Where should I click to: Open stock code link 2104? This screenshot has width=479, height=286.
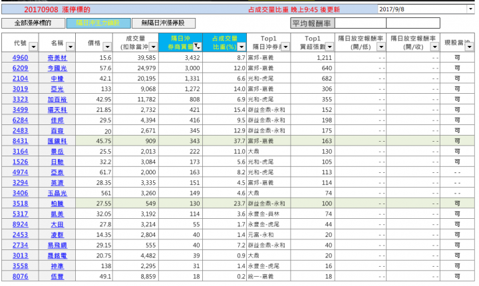pos(20,78)
